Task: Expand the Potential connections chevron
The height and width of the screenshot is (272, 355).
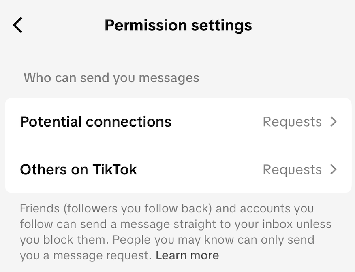Action: tap(334, 122)
